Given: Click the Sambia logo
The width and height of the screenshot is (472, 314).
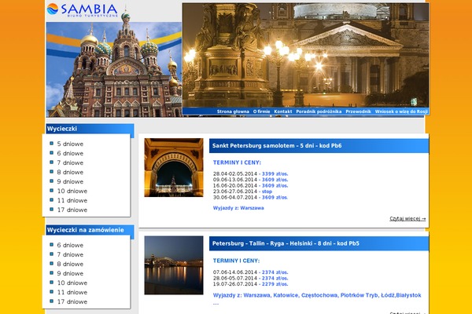Looking at the screenshot, I should coord(82,10).
